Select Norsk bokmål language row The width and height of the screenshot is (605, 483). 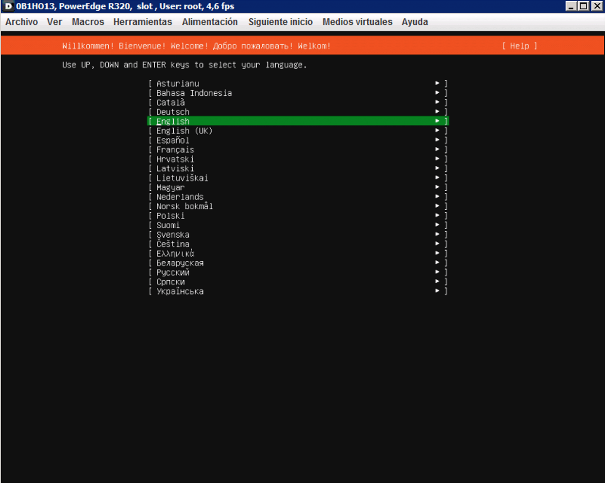tap(298, 206)
